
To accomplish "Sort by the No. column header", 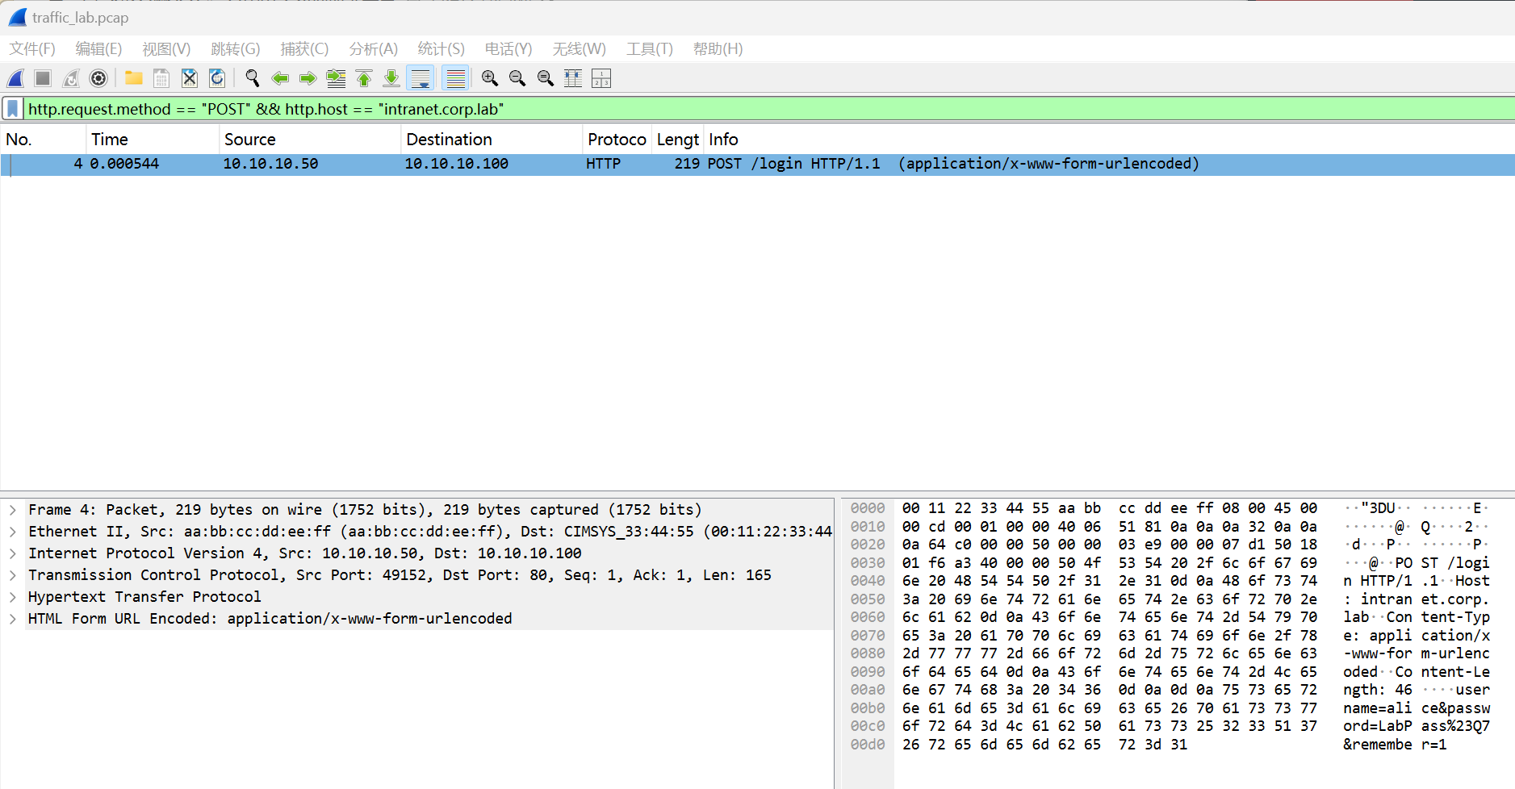I will pos(43,140).
